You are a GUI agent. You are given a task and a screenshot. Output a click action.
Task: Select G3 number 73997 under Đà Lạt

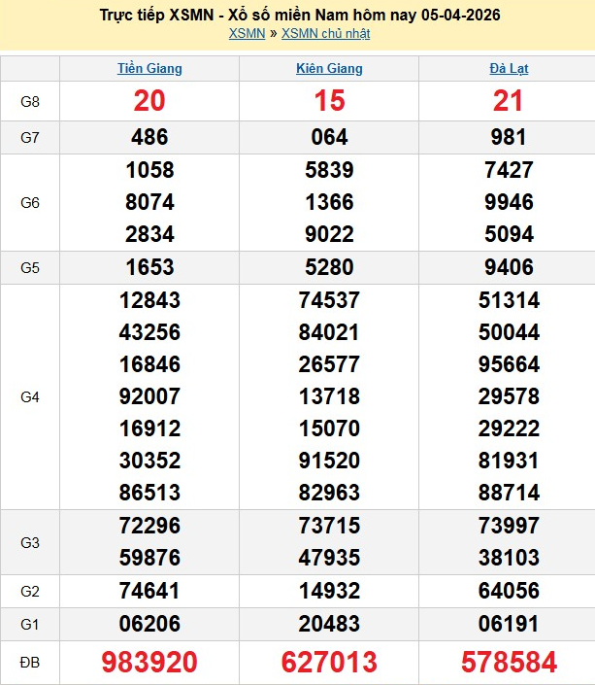[x=509, y=526]
